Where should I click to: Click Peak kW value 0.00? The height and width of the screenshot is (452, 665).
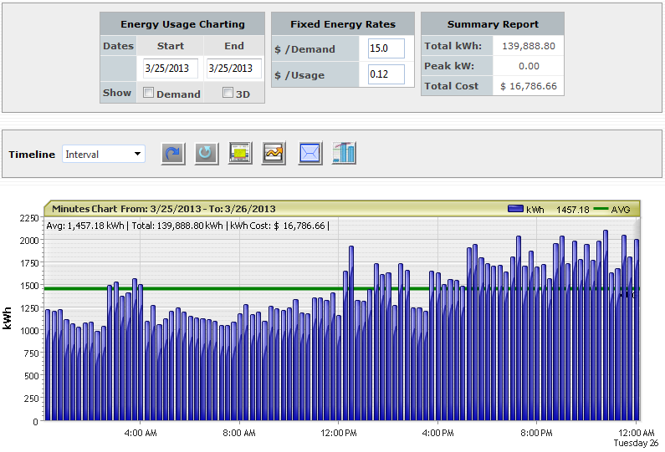click(529, 66)
